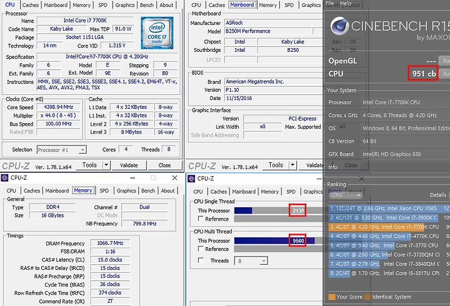Screen dimensions: 450x306
Task: Select ranking row 5 Intel Core i7-3770
Action: [389, 245]
